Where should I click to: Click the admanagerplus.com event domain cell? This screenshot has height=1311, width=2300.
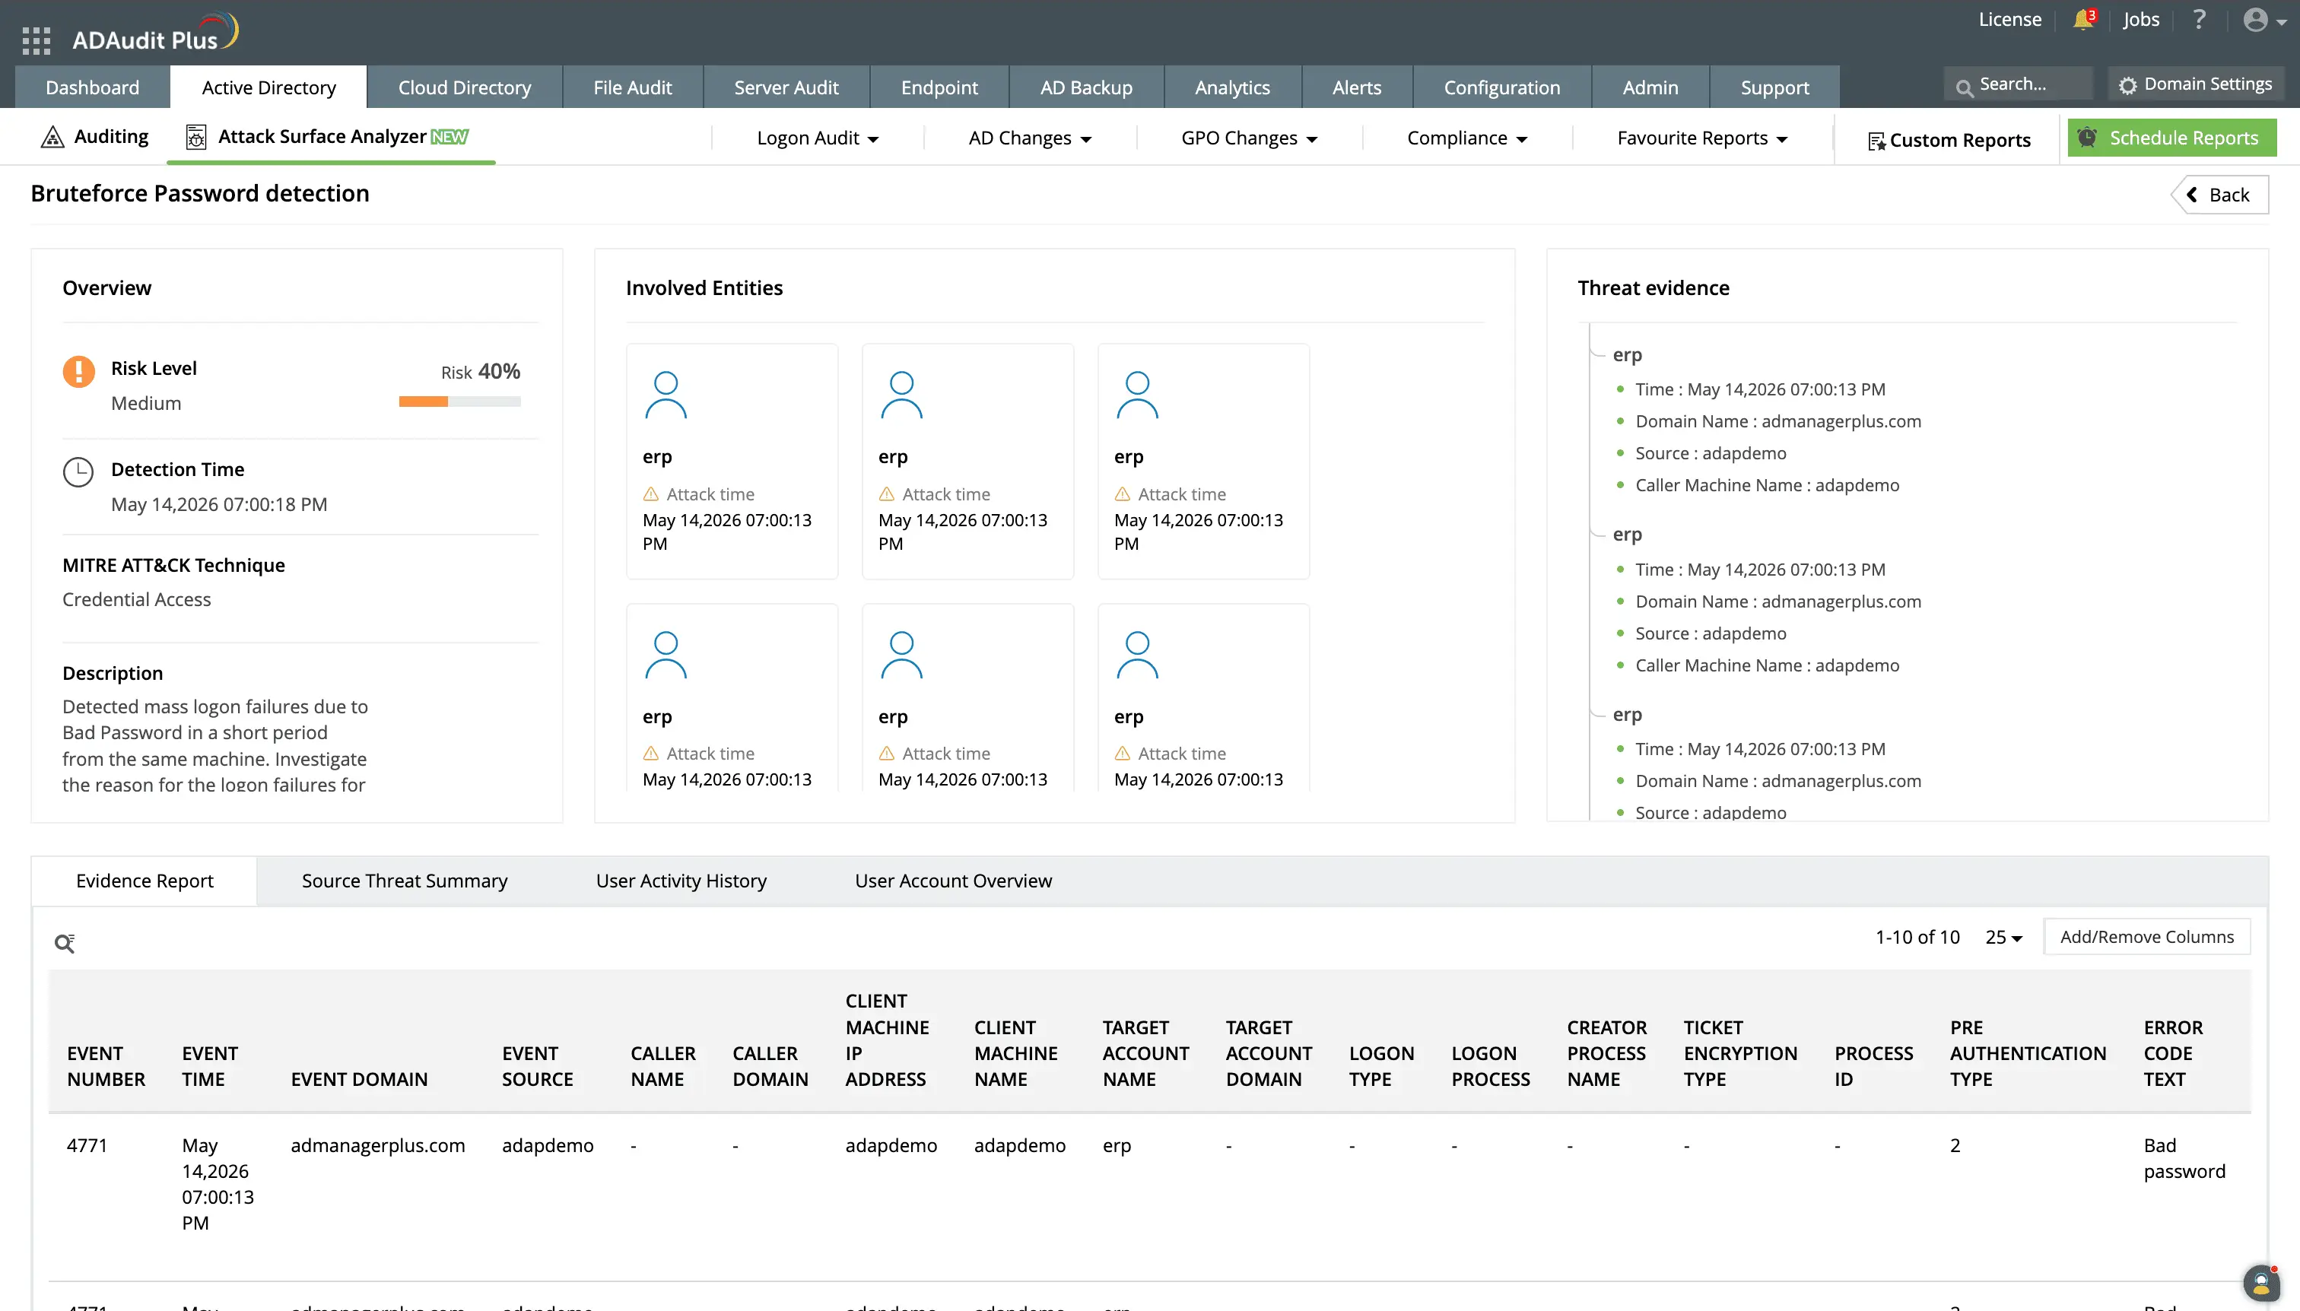[x=377, y=1145]
